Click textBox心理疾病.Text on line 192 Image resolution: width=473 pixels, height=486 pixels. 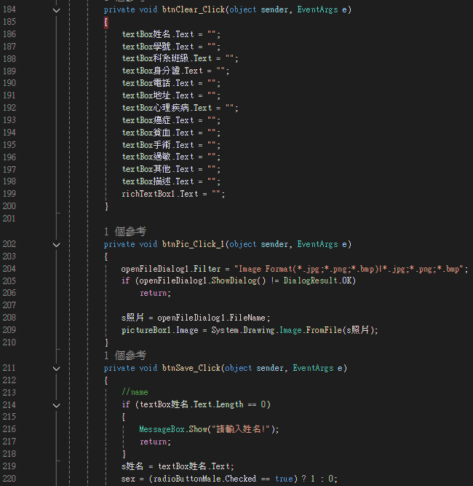pyautogui.click(x=167, y=108)
